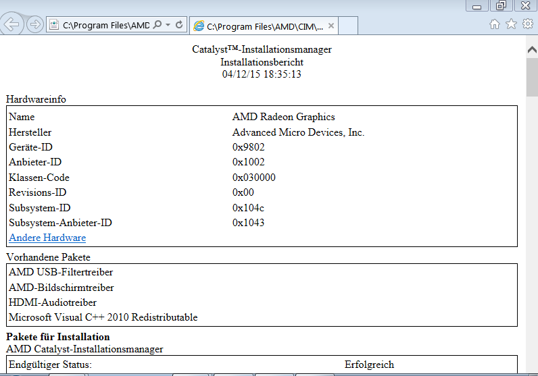This screenshot has height=376, width=538.
Task: Click the Internet Explorer icon on the tab
Action: pyautogui.click(x=199, y=26)
